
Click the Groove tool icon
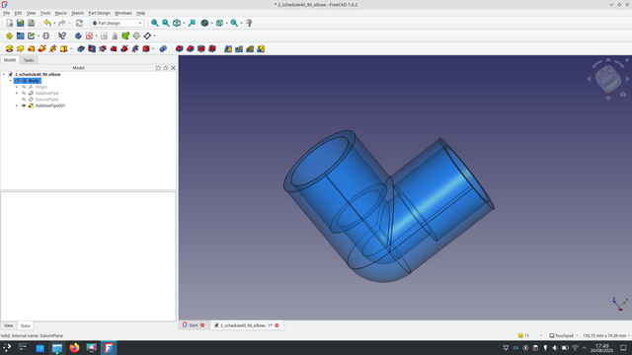point(103,48)
